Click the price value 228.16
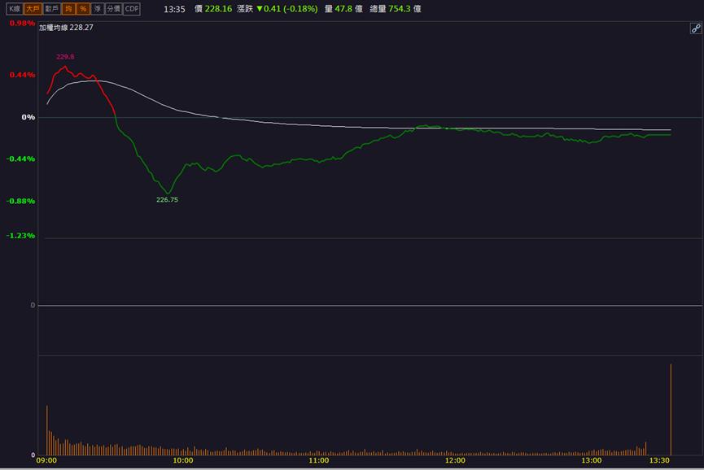This screenshot has width=704, height=470. tap(218, 8)
